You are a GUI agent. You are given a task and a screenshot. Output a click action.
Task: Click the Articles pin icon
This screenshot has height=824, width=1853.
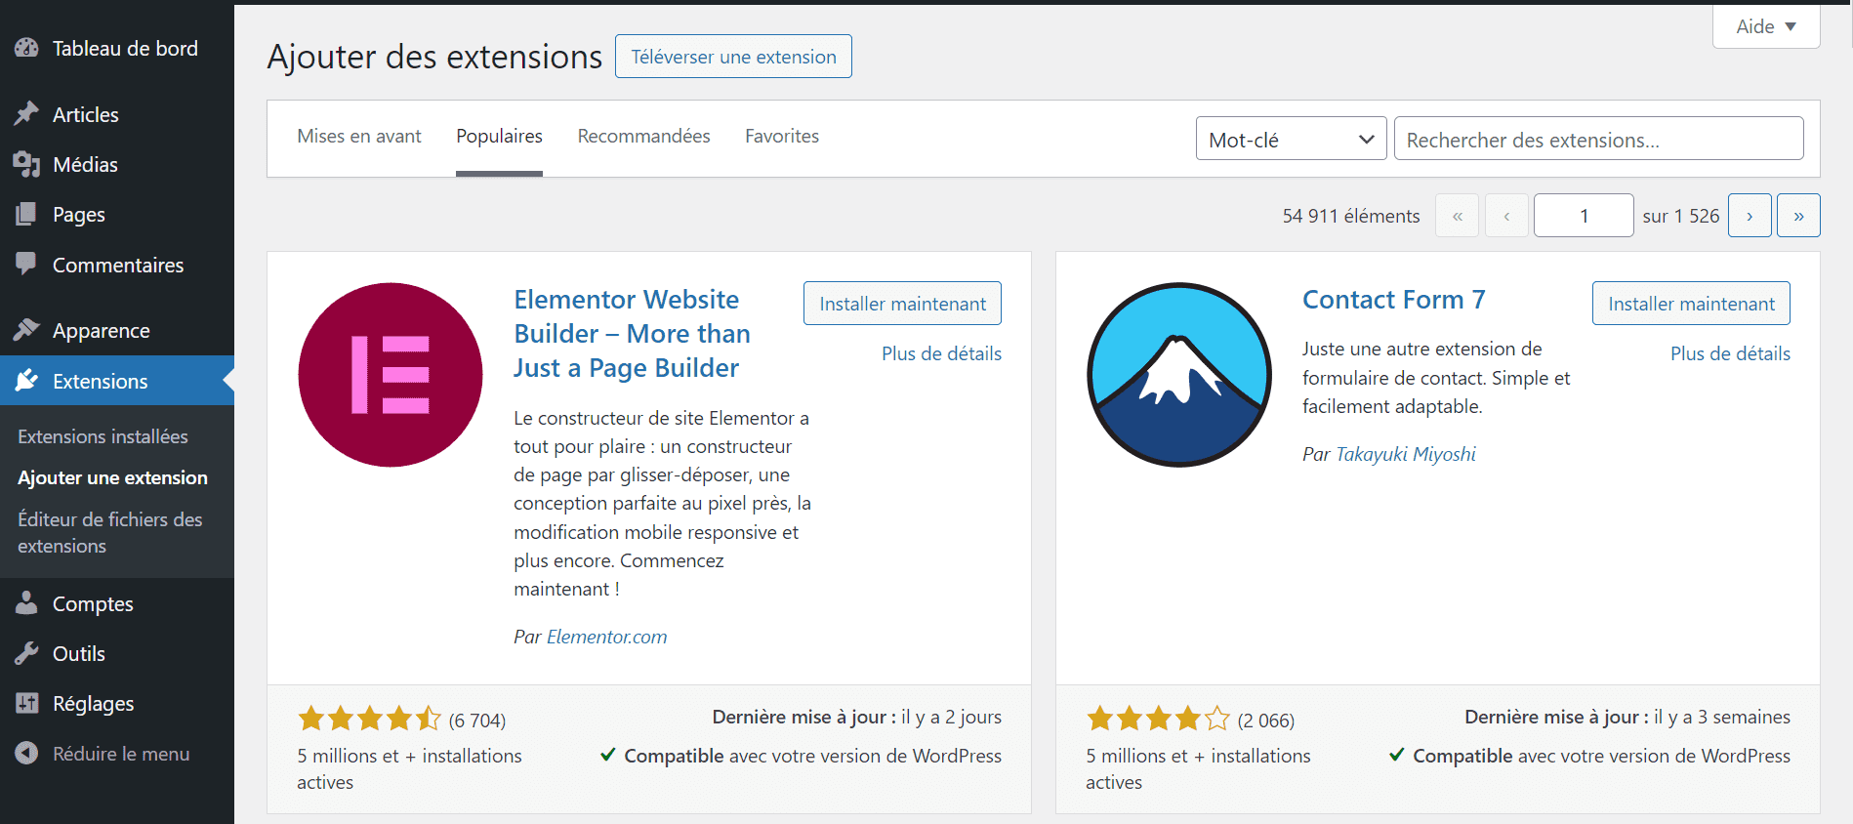pos(26,114)
